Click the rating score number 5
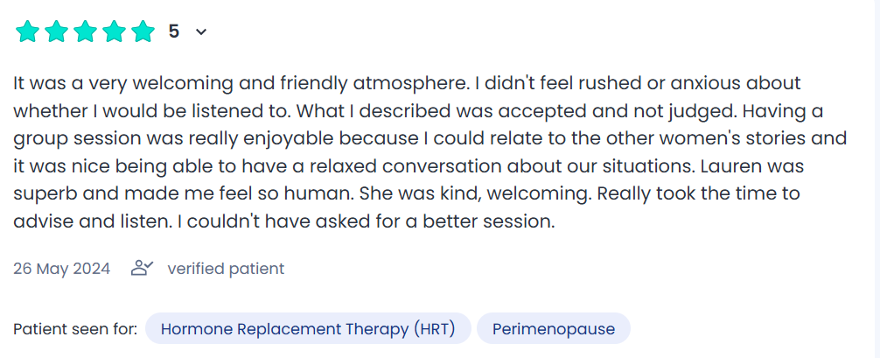 174,32
